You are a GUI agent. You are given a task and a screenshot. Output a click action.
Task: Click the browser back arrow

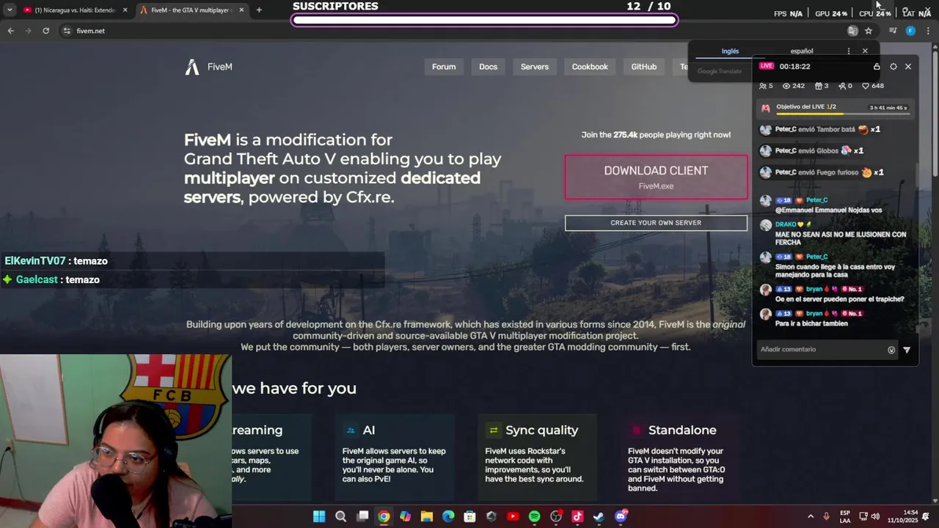point(10,31)
